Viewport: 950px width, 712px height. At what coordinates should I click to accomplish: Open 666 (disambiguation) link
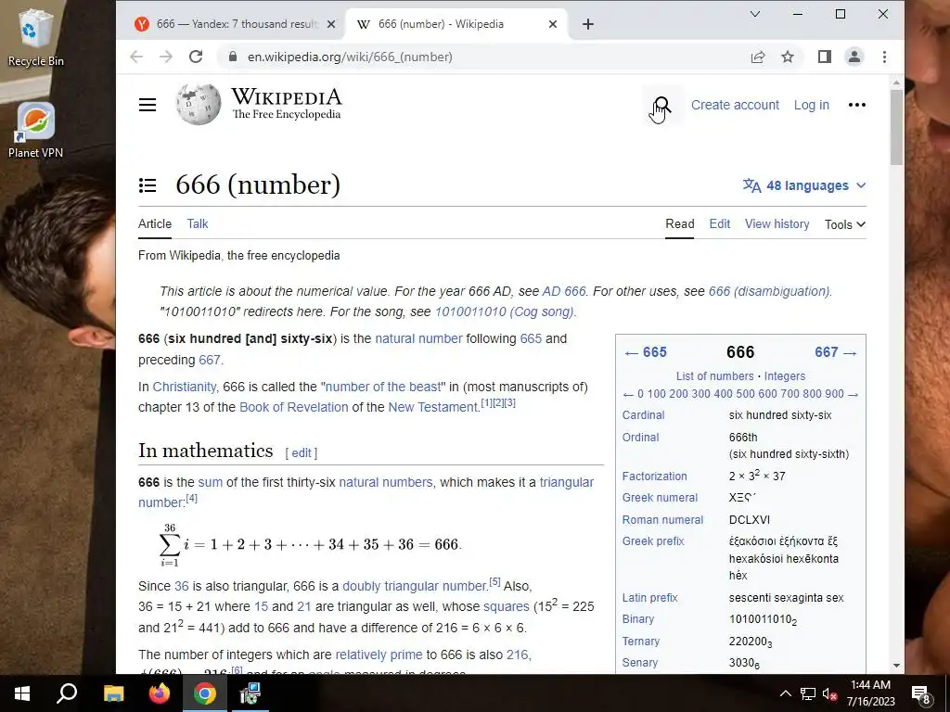tap(770, 291)
